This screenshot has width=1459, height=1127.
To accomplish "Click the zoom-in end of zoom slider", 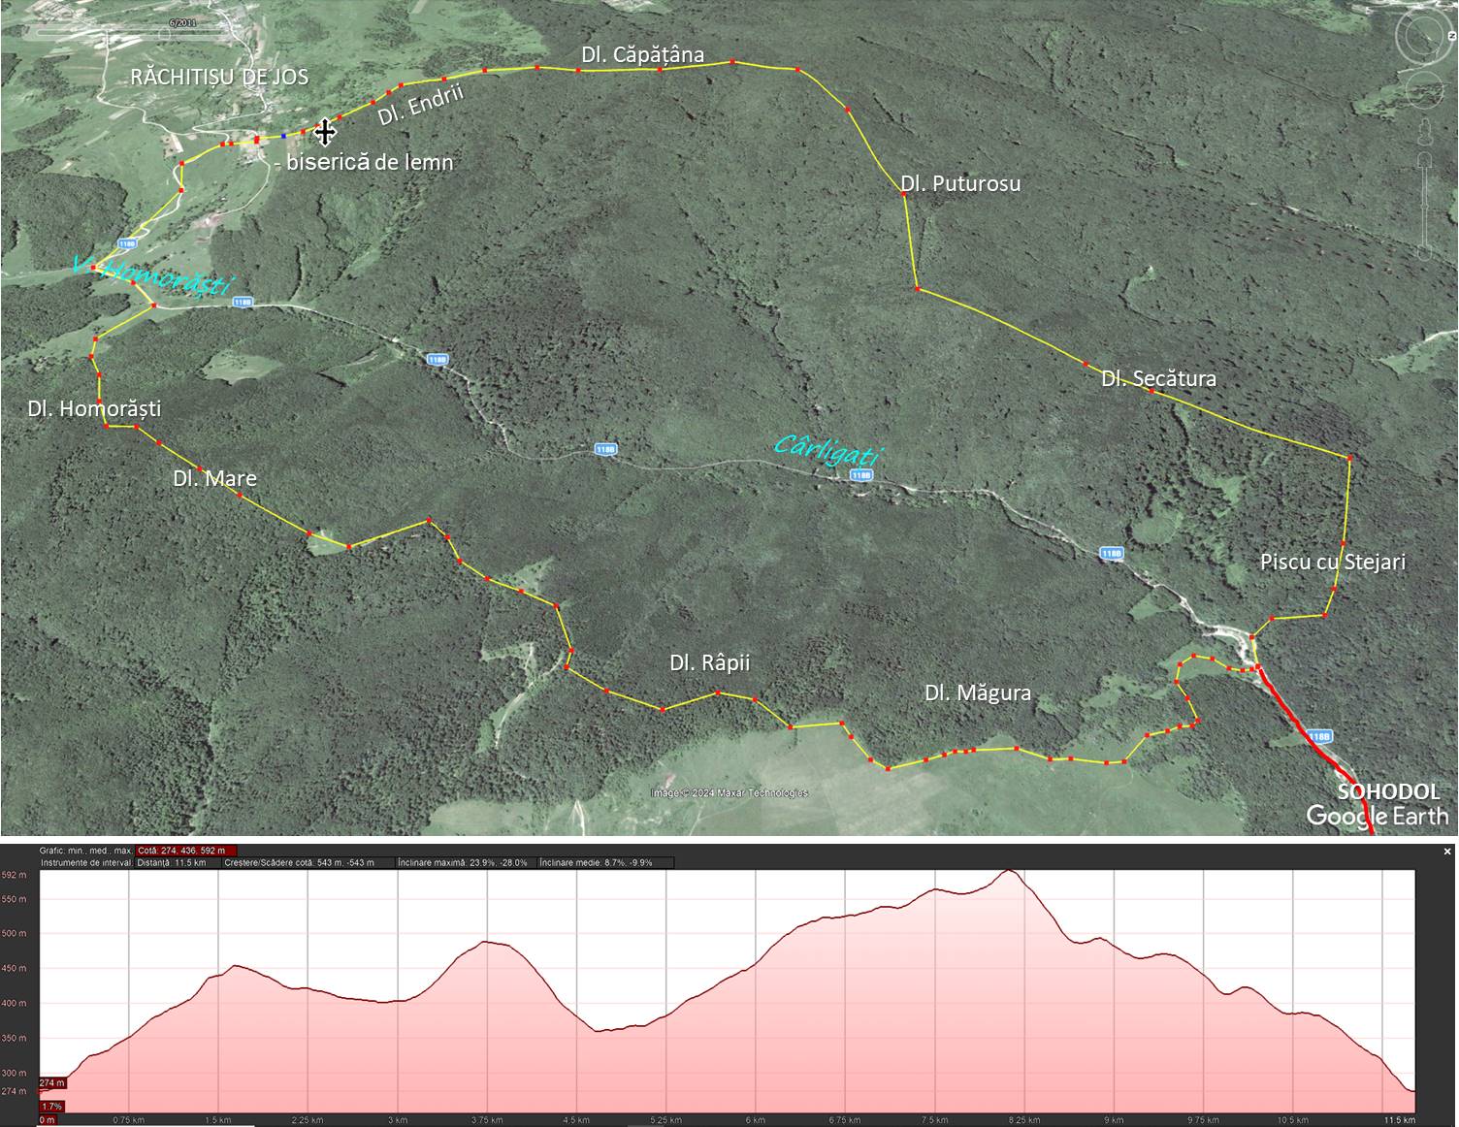I will (x=1424, y=161).
